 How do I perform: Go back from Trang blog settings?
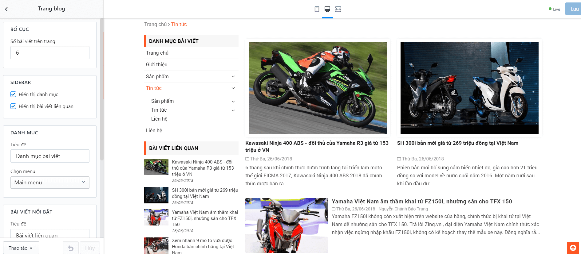click(6, 9)
